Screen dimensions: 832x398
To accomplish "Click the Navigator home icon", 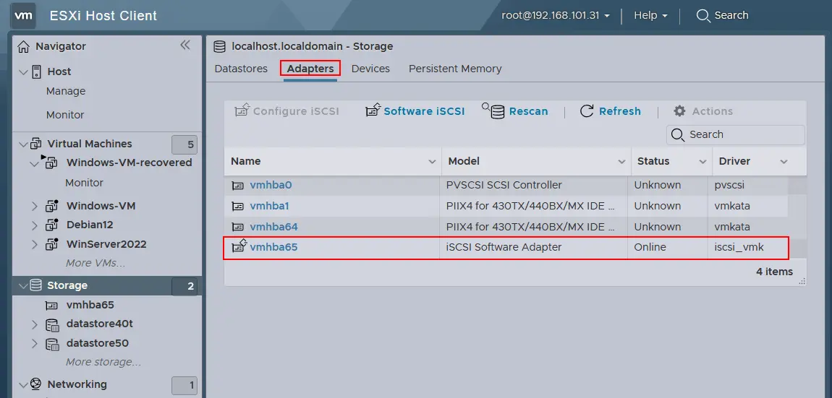I will pyautogui.click(x=23, y=47).
